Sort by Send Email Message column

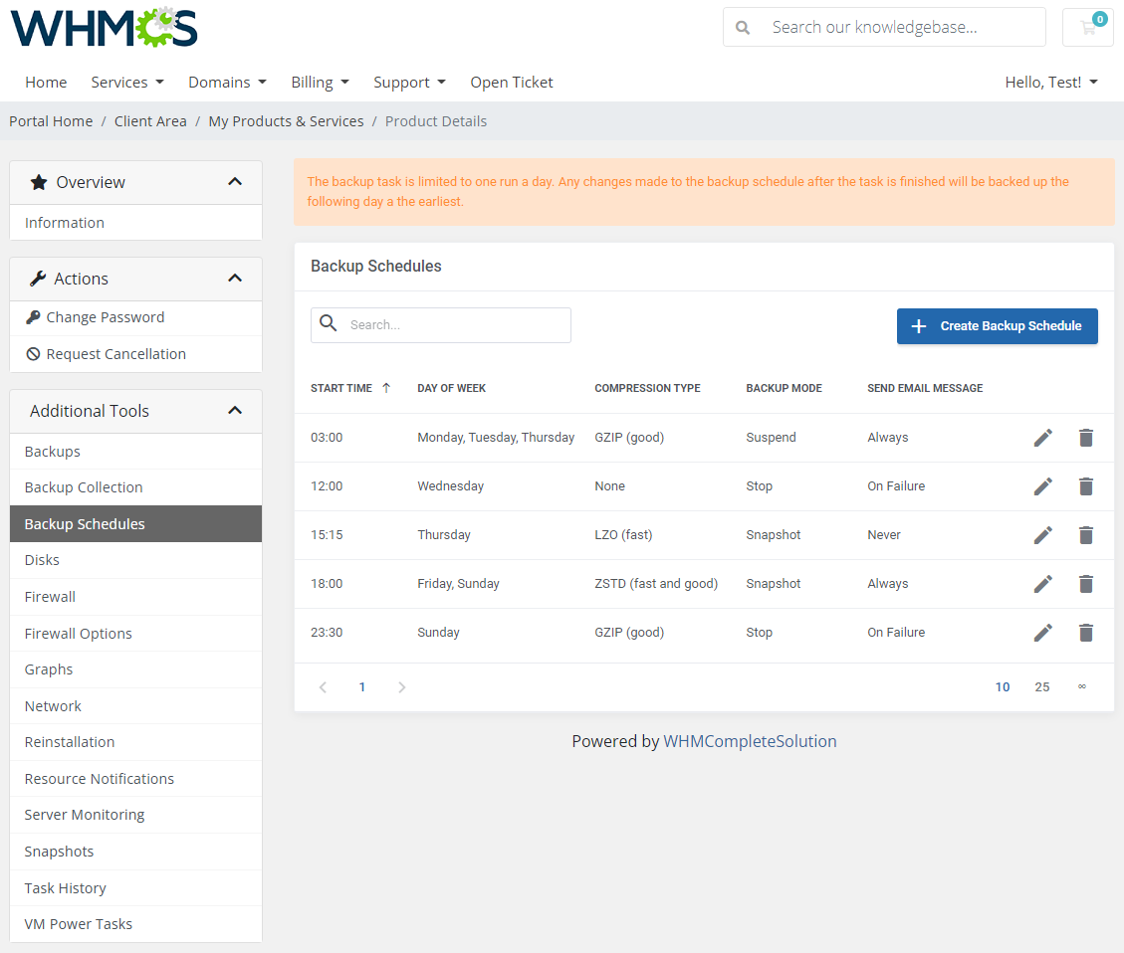[x=925, y=388]
